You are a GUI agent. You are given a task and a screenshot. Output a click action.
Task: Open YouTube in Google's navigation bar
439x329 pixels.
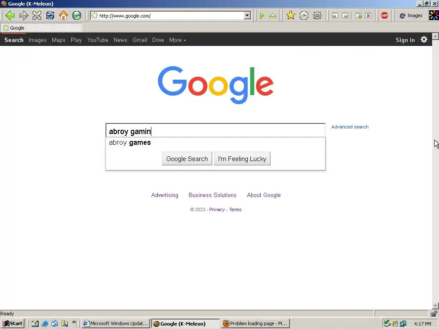98,40
